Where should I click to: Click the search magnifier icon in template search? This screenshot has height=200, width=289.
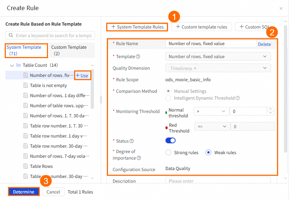11,35
